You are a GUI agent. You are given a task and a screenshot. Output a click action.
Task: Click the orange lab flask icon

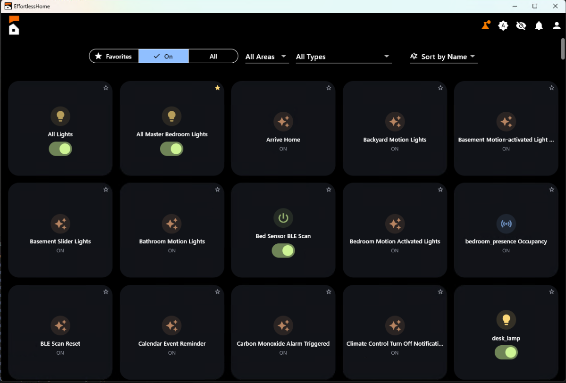485,25
